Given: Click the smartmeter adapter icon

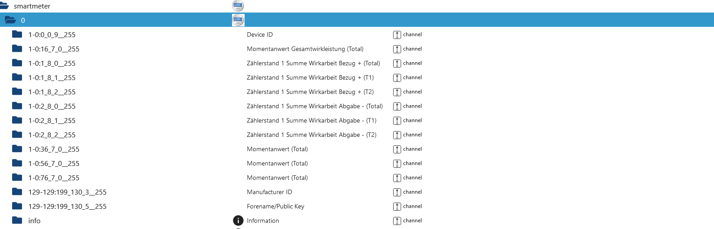Looking at the screenshot, I should click(238, 6).
